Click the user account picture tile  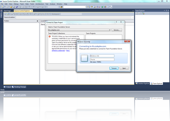(x=84, y=58)
